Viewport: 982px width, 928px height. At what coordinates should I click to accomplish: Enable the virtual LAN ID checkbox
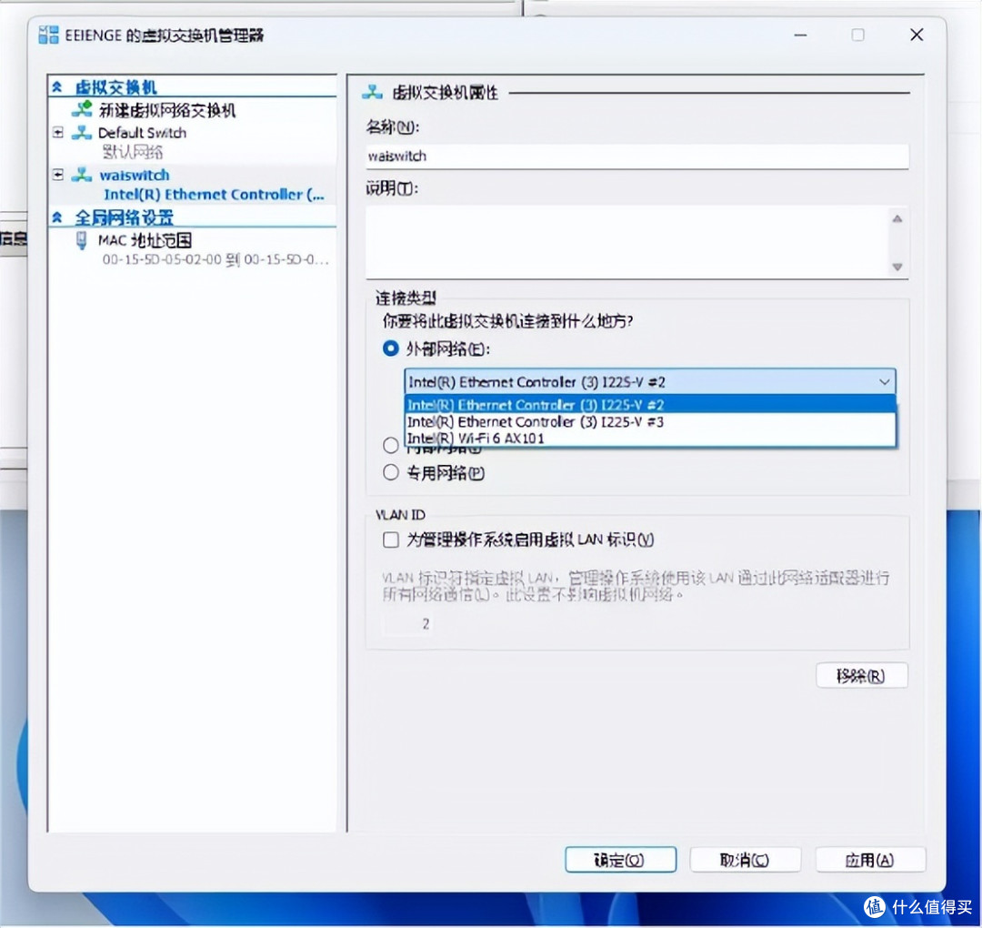pyautogui.click(x=391, y=540)
